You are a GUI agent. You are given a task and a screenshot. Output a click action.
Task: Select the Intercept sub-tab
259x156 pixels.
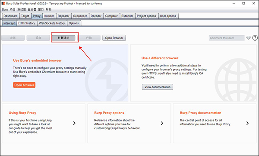pos(9,23)
